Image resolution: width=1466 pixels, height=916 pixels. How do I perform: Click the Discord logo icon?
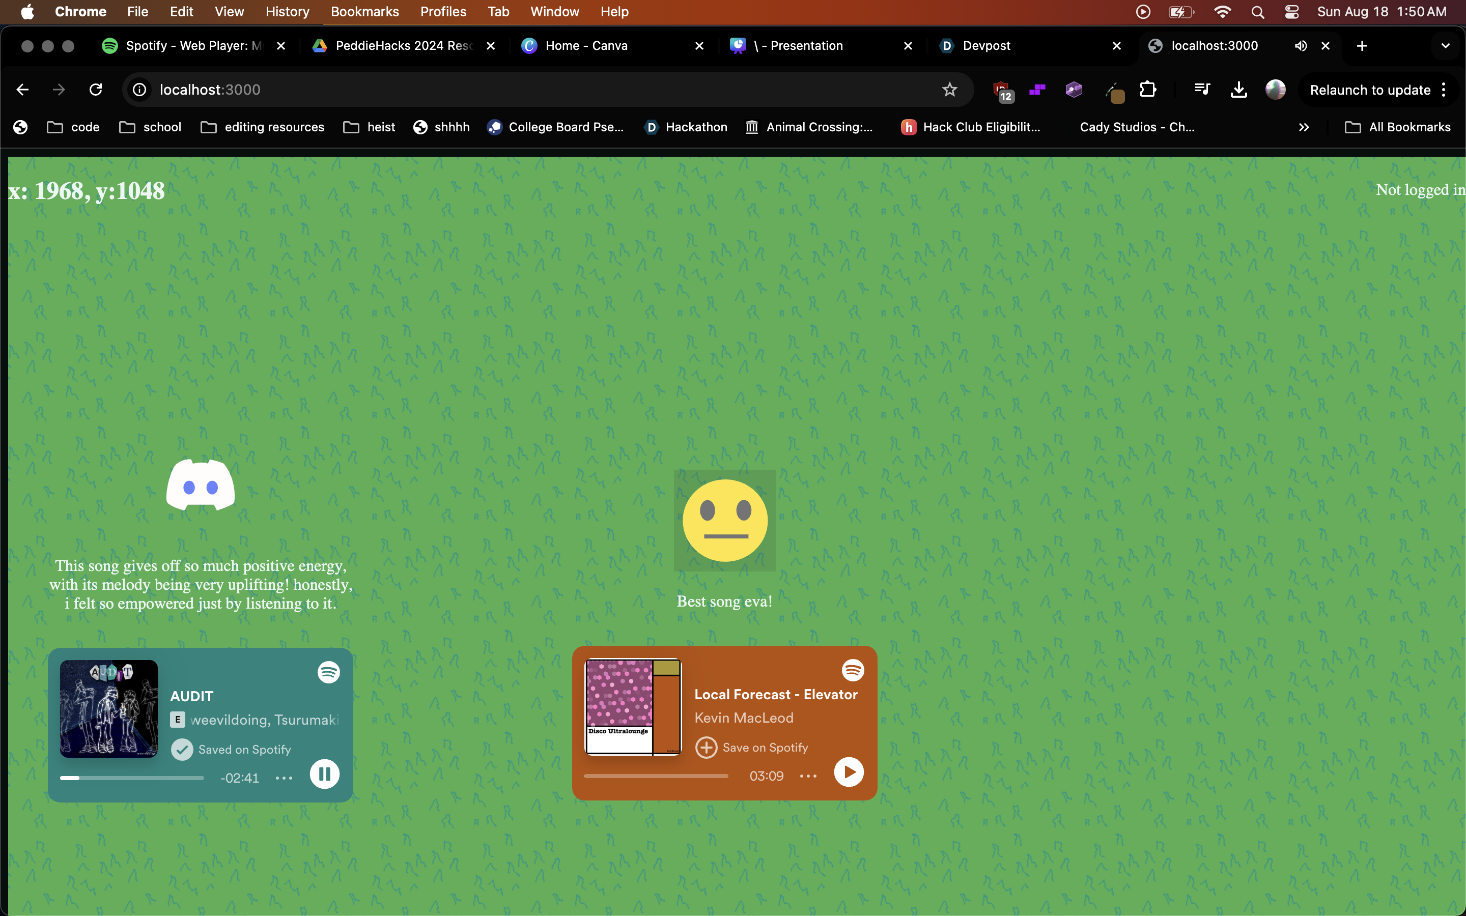tap(201, 485)
